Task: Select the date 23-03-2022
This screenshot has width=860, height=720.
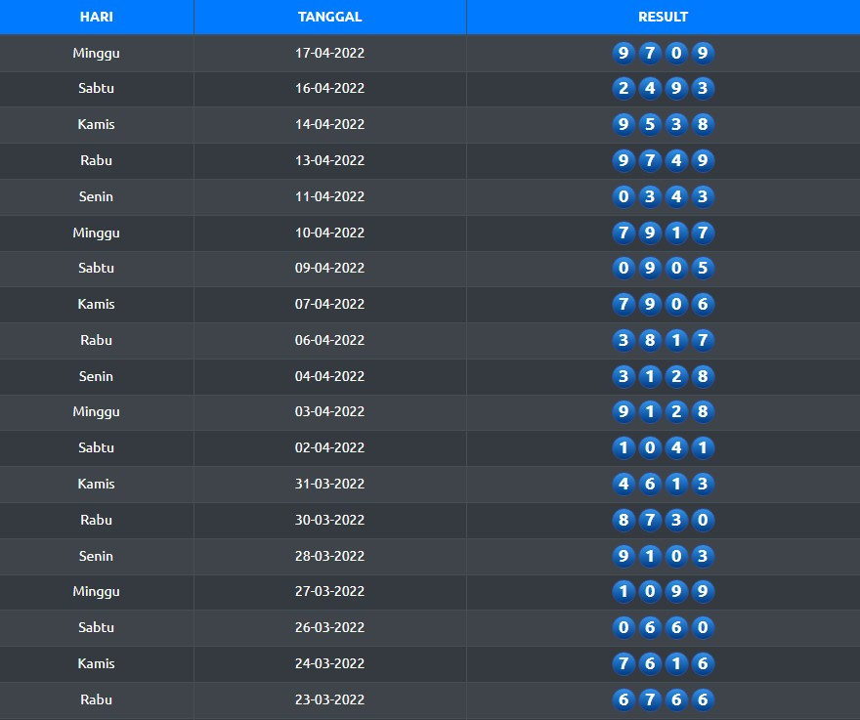Action: pyautogui.click(x=329, y=700)
